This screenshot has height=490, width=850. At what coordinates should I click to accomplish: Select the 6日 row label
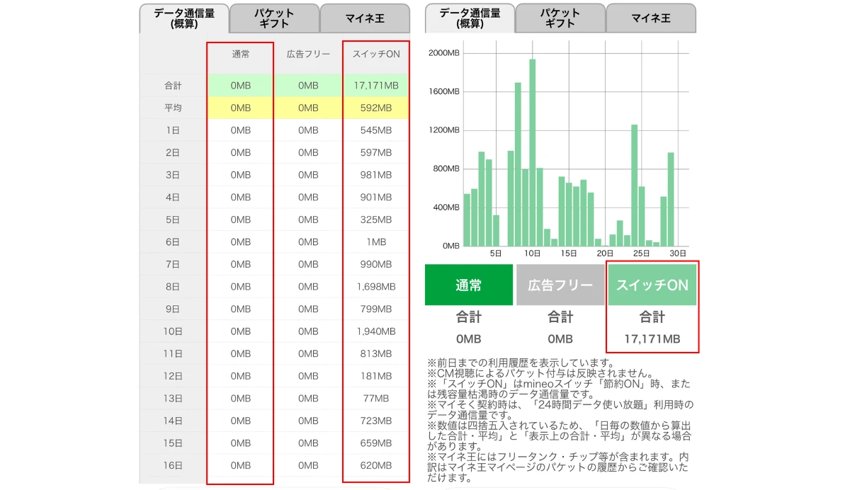pyautogui.click(x=173, y=242)
